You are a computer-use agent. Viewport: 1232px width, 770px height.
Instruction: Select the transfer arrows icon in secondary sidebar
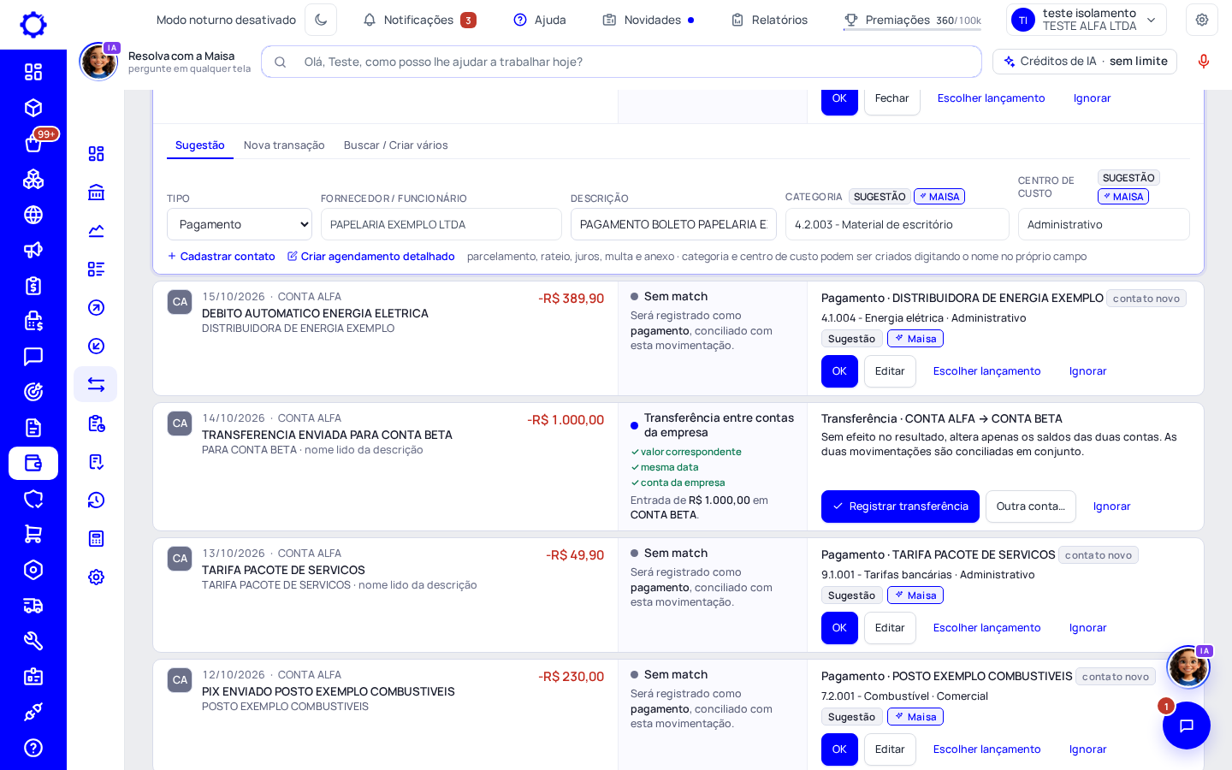click(96, 385)
